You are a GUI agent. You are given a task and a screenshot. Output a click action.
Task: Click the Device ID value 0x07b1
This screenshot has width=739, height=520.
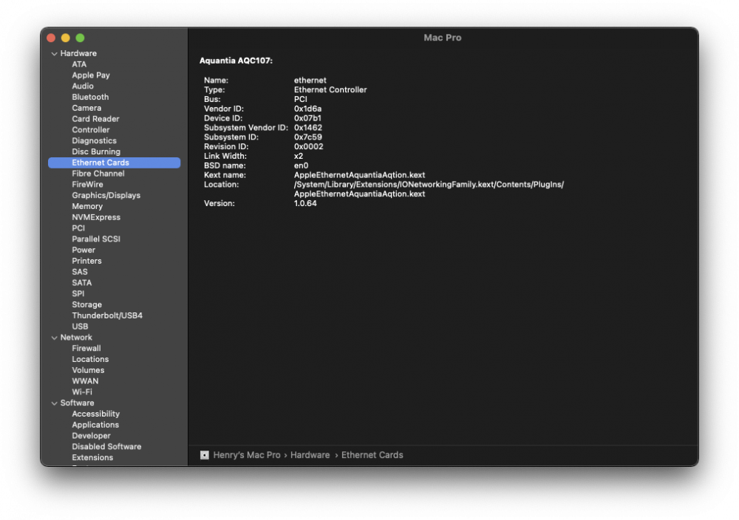[x=307, y=118]
